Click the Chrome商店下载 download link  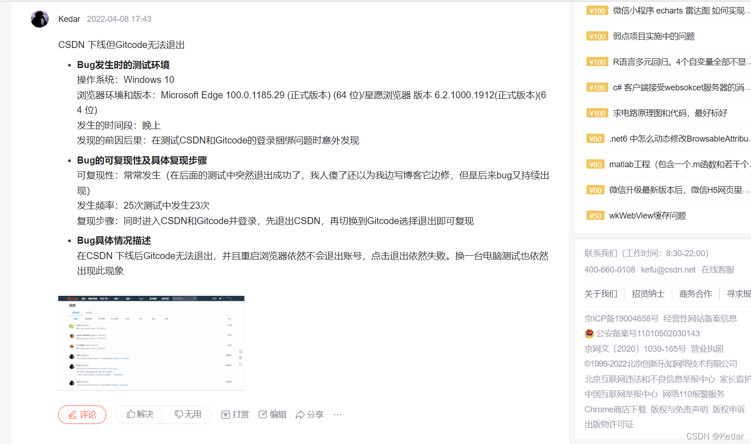615,409
